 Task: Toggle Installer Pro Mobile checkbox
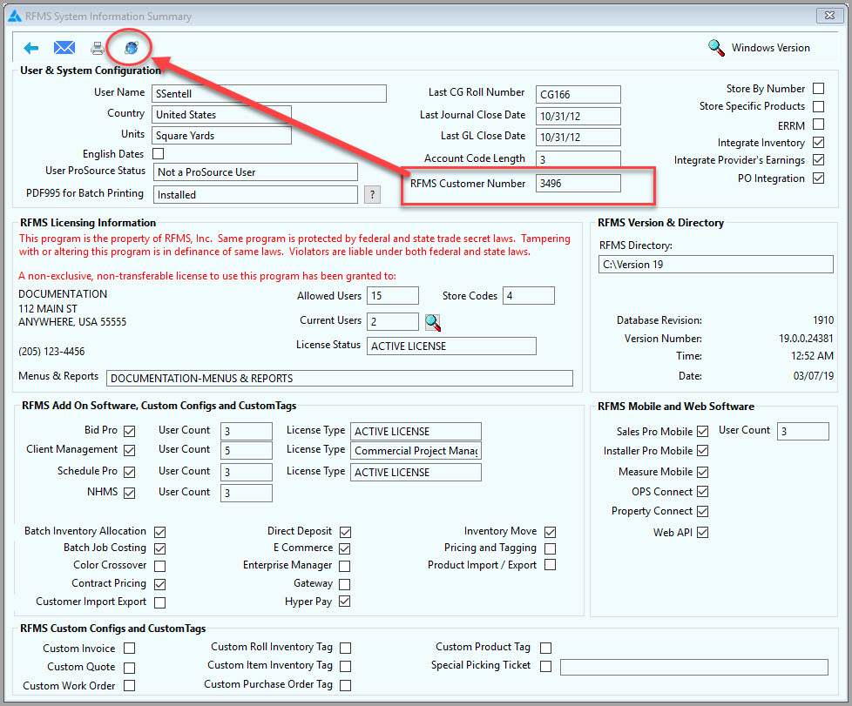(702, 450)
